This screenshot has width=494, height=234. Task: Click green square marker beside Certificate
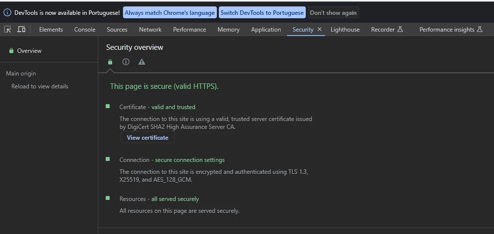pyautogui.click(x=108, y=107)
